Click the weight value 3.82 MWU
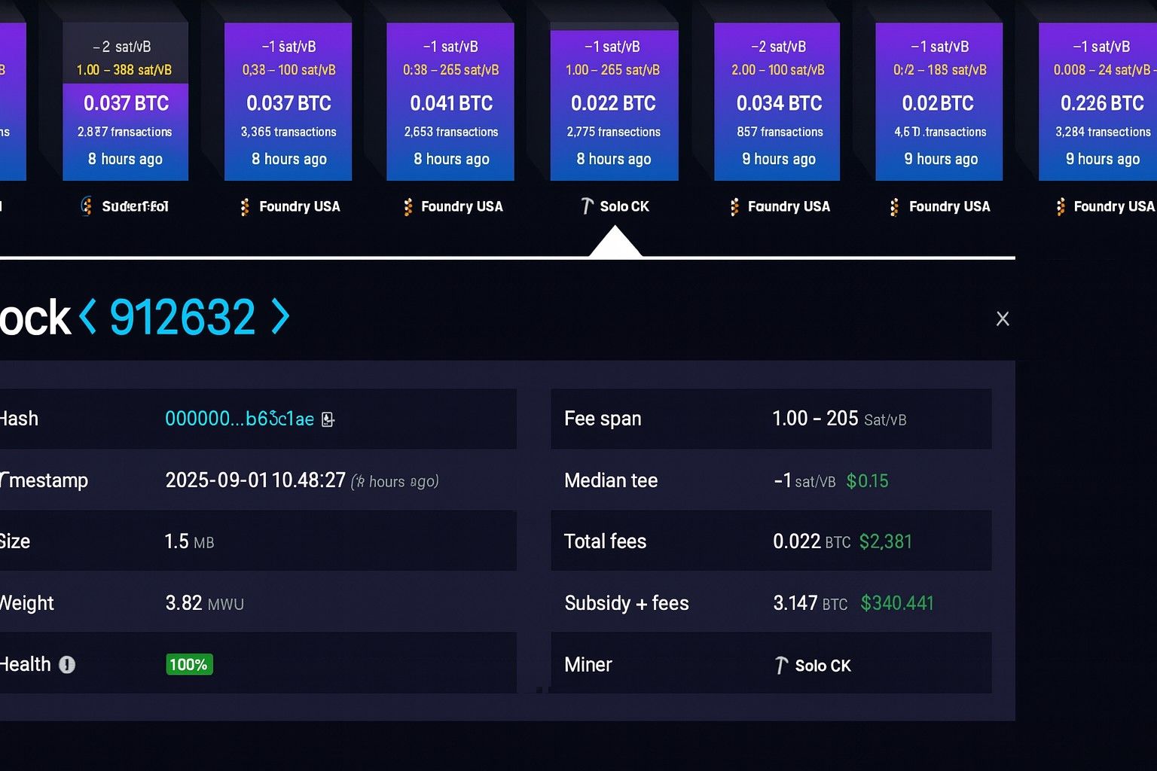 (x=204, y=603)
